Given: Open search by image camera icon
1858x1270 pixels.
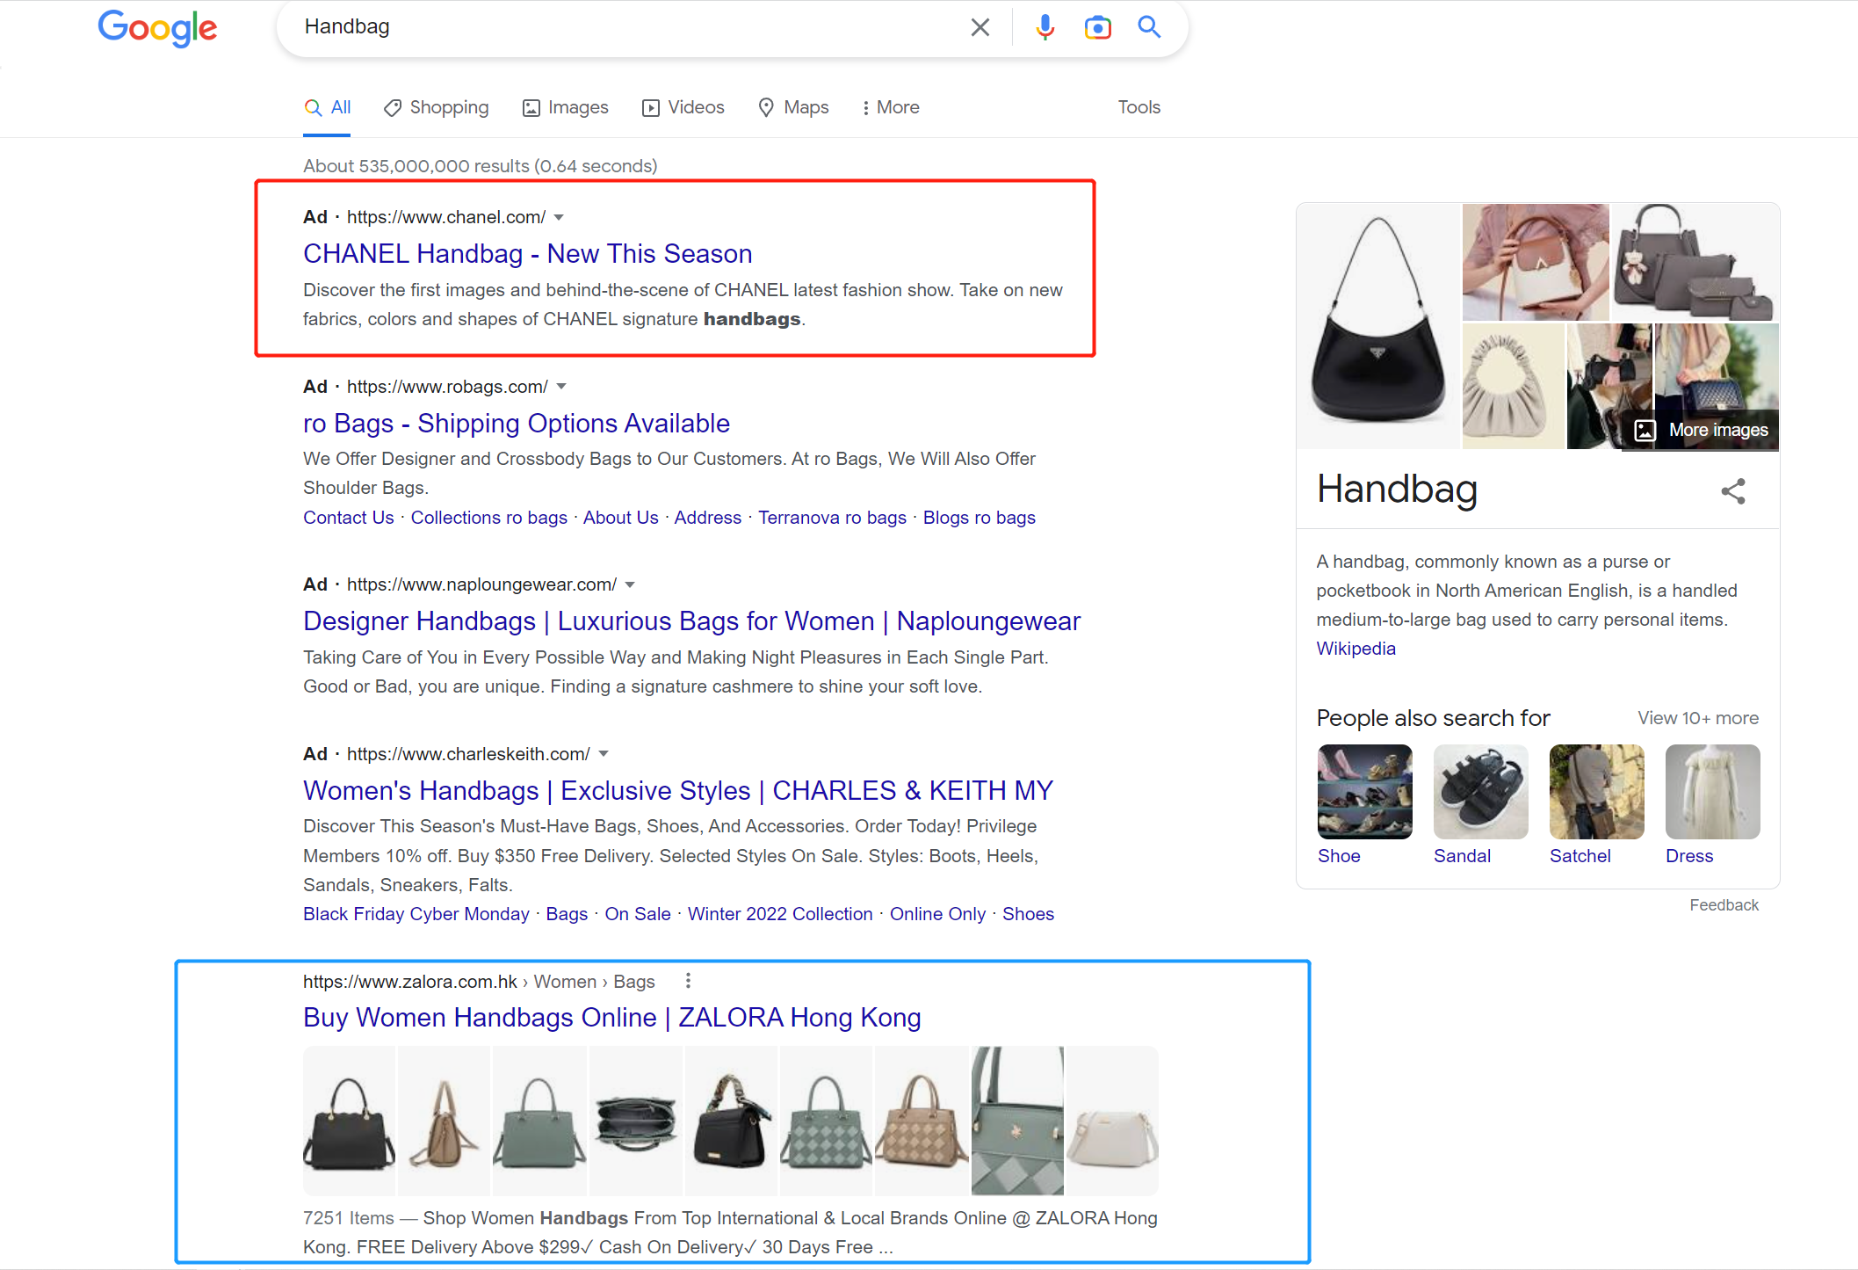Looking at the screenshot, I should (x=1097, y=27).
